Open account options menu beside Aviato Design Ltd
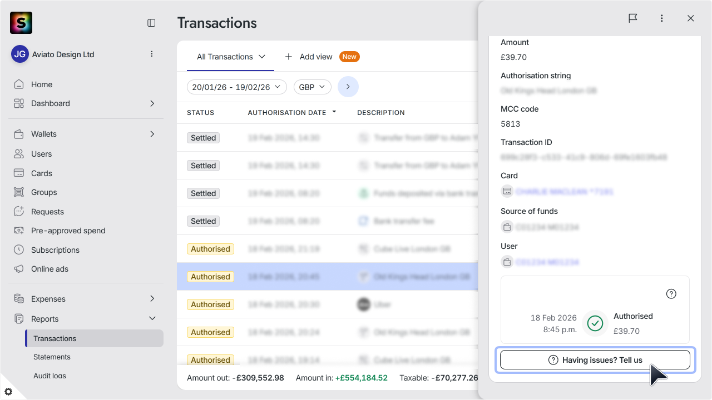Image resolution: width=712 pixels, height=400 pixels. (x=152, y=54)
